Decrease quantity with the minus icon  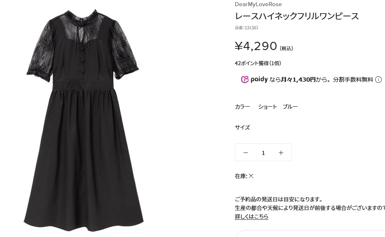tap(245, 153)
